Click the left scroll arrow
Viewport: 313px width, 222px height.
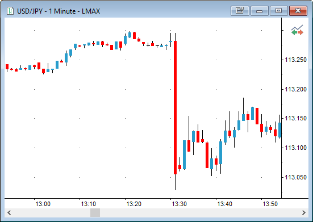9,212
